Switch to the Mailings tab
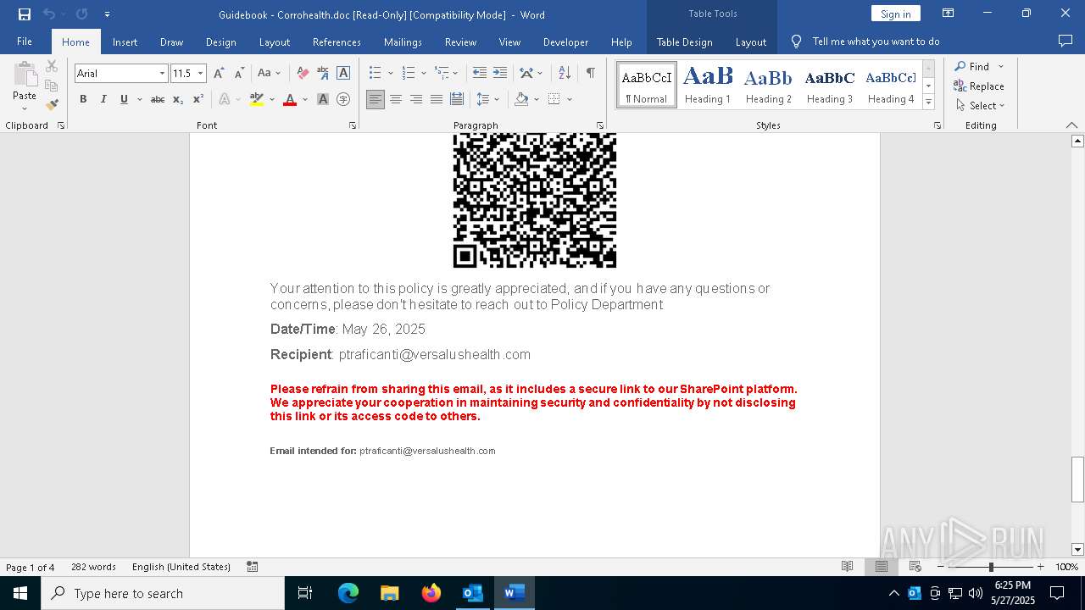The image size is (1085, 610). pyautogui.click(x=403, y=42)
